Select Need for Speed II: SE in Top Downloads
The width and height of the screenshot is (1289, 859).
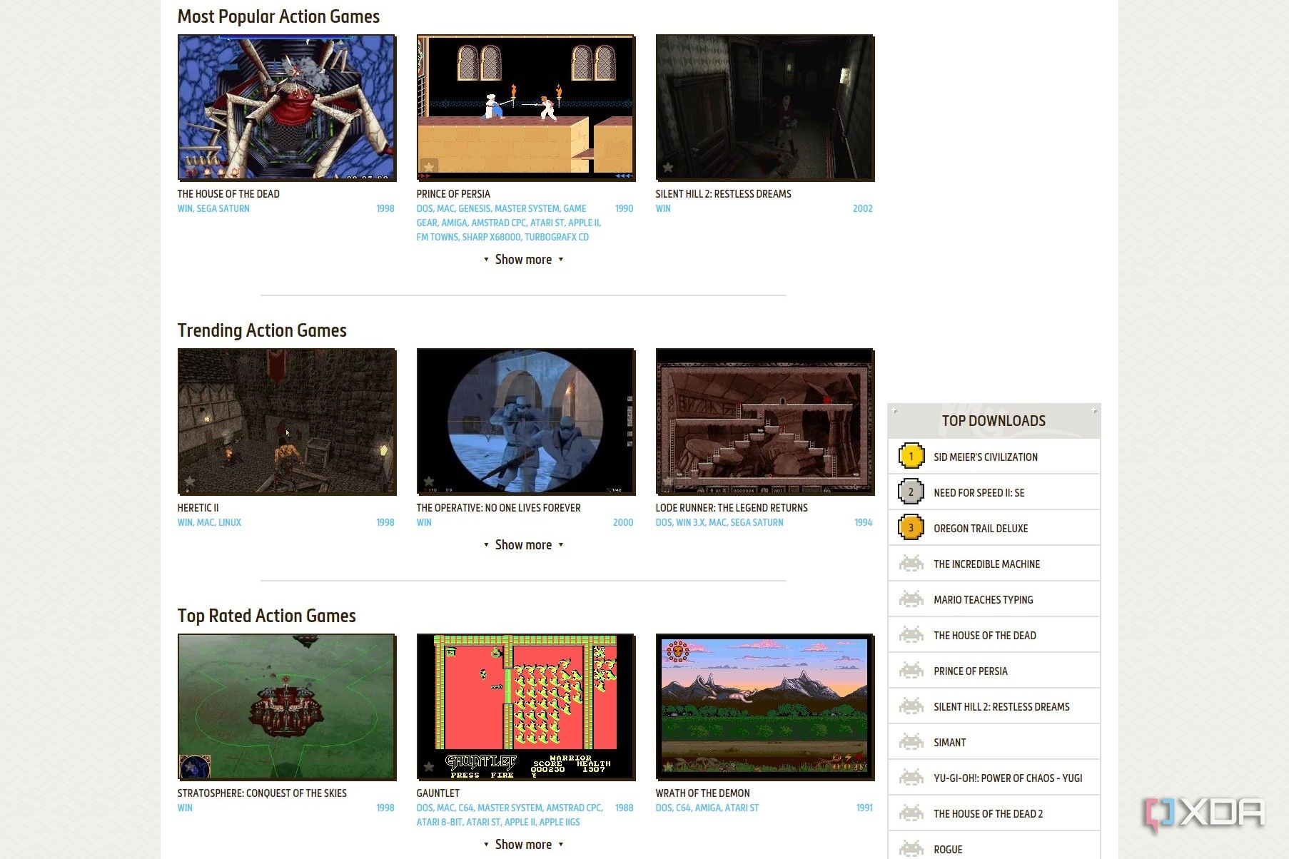(979, 493)
